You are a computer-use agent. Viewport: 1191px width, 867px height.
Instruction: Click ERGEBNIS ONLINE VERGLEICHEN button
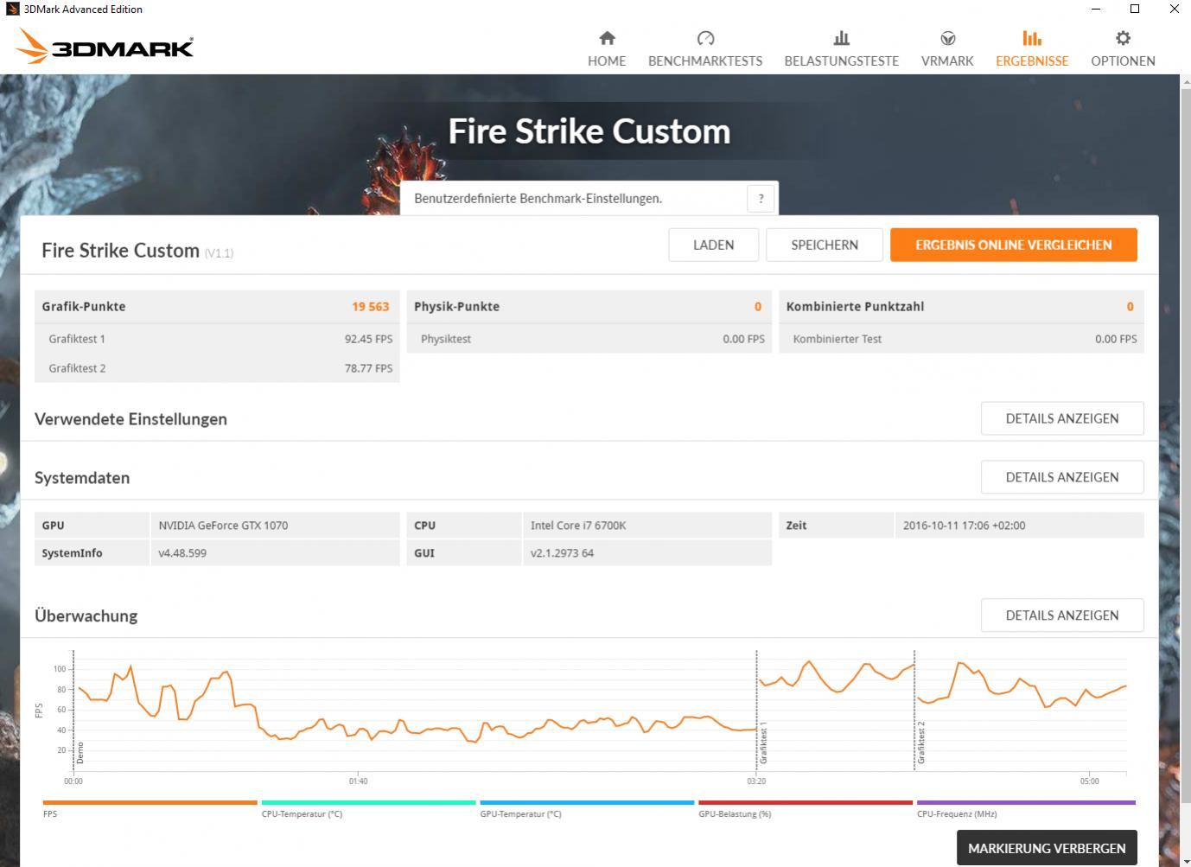click(1013, 245)
